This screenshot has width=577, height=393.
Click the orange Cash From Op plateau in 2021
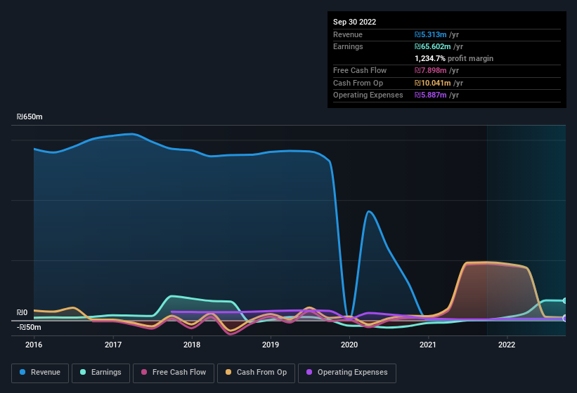[x=486, y=262]
